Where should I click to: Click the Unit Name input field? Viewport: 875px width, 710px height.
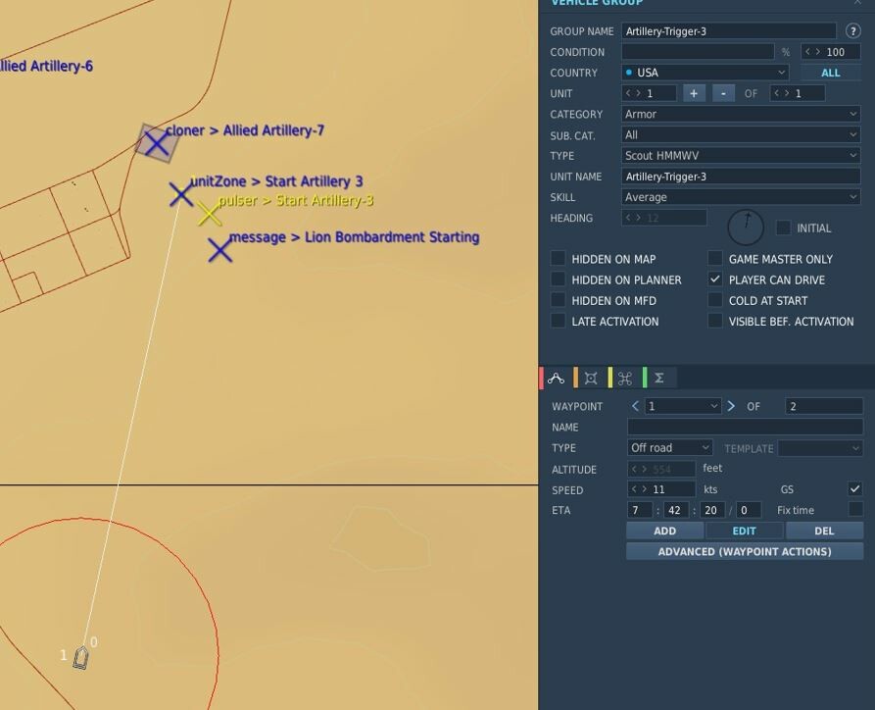point(741,177)
